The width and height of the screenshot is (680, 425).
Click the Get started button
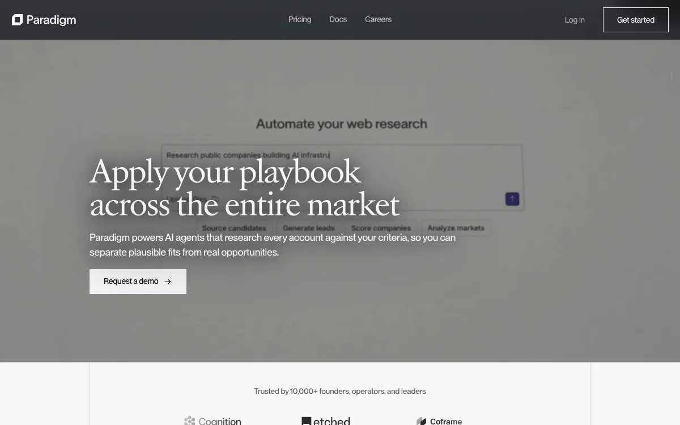pyautogui.click(x=636, y=20)
